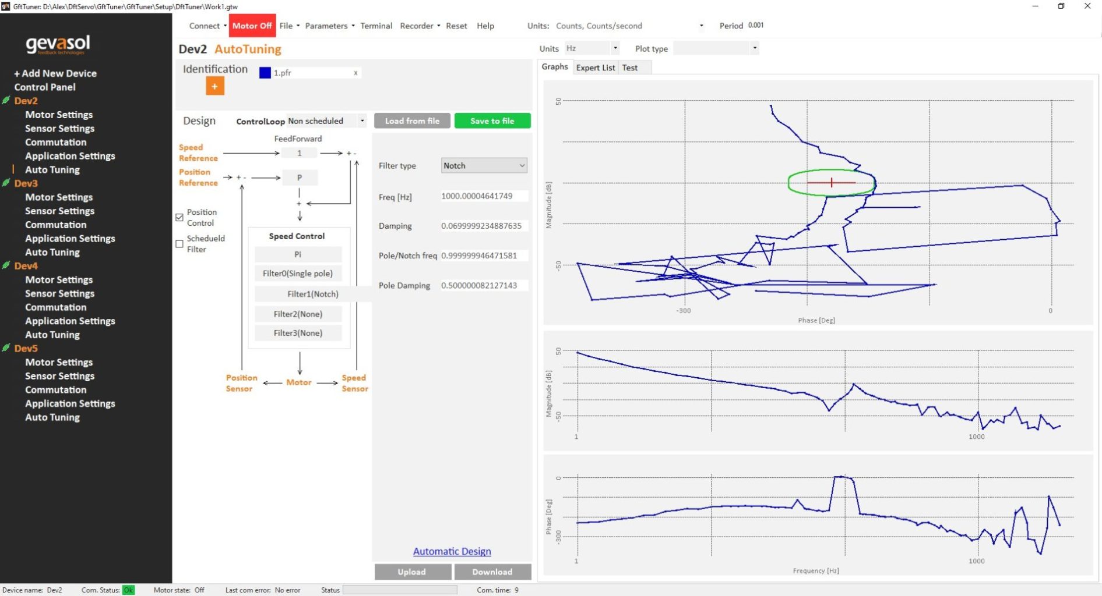The height and width of the screenshot is (596, 1102).
Task: Click the Dev4 green leaf icon
Action: 6,265
